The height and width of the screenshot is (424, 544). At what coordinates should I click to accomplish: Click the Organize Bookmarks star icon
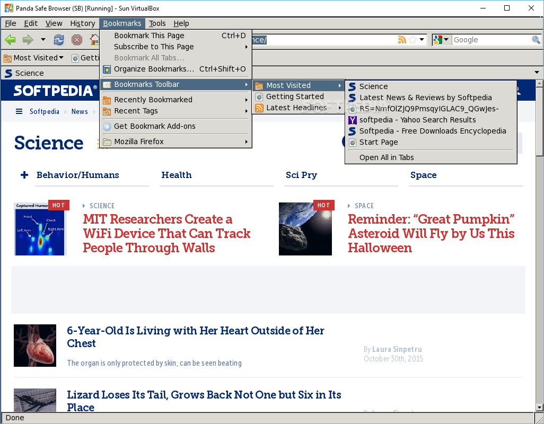[107, 69]
